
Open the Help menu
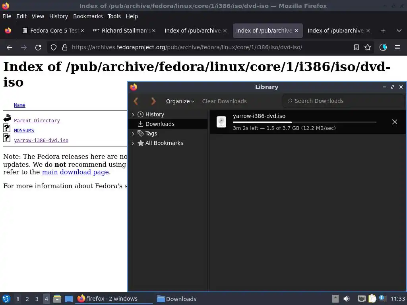[132, 16]
